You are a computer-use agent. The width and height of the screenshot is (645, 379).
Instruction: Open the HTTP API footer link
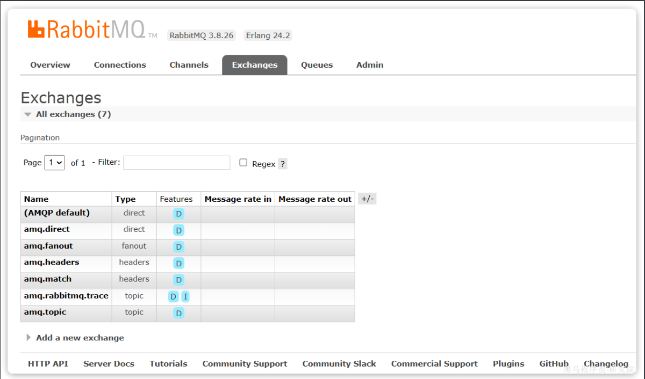pos(48,363)
